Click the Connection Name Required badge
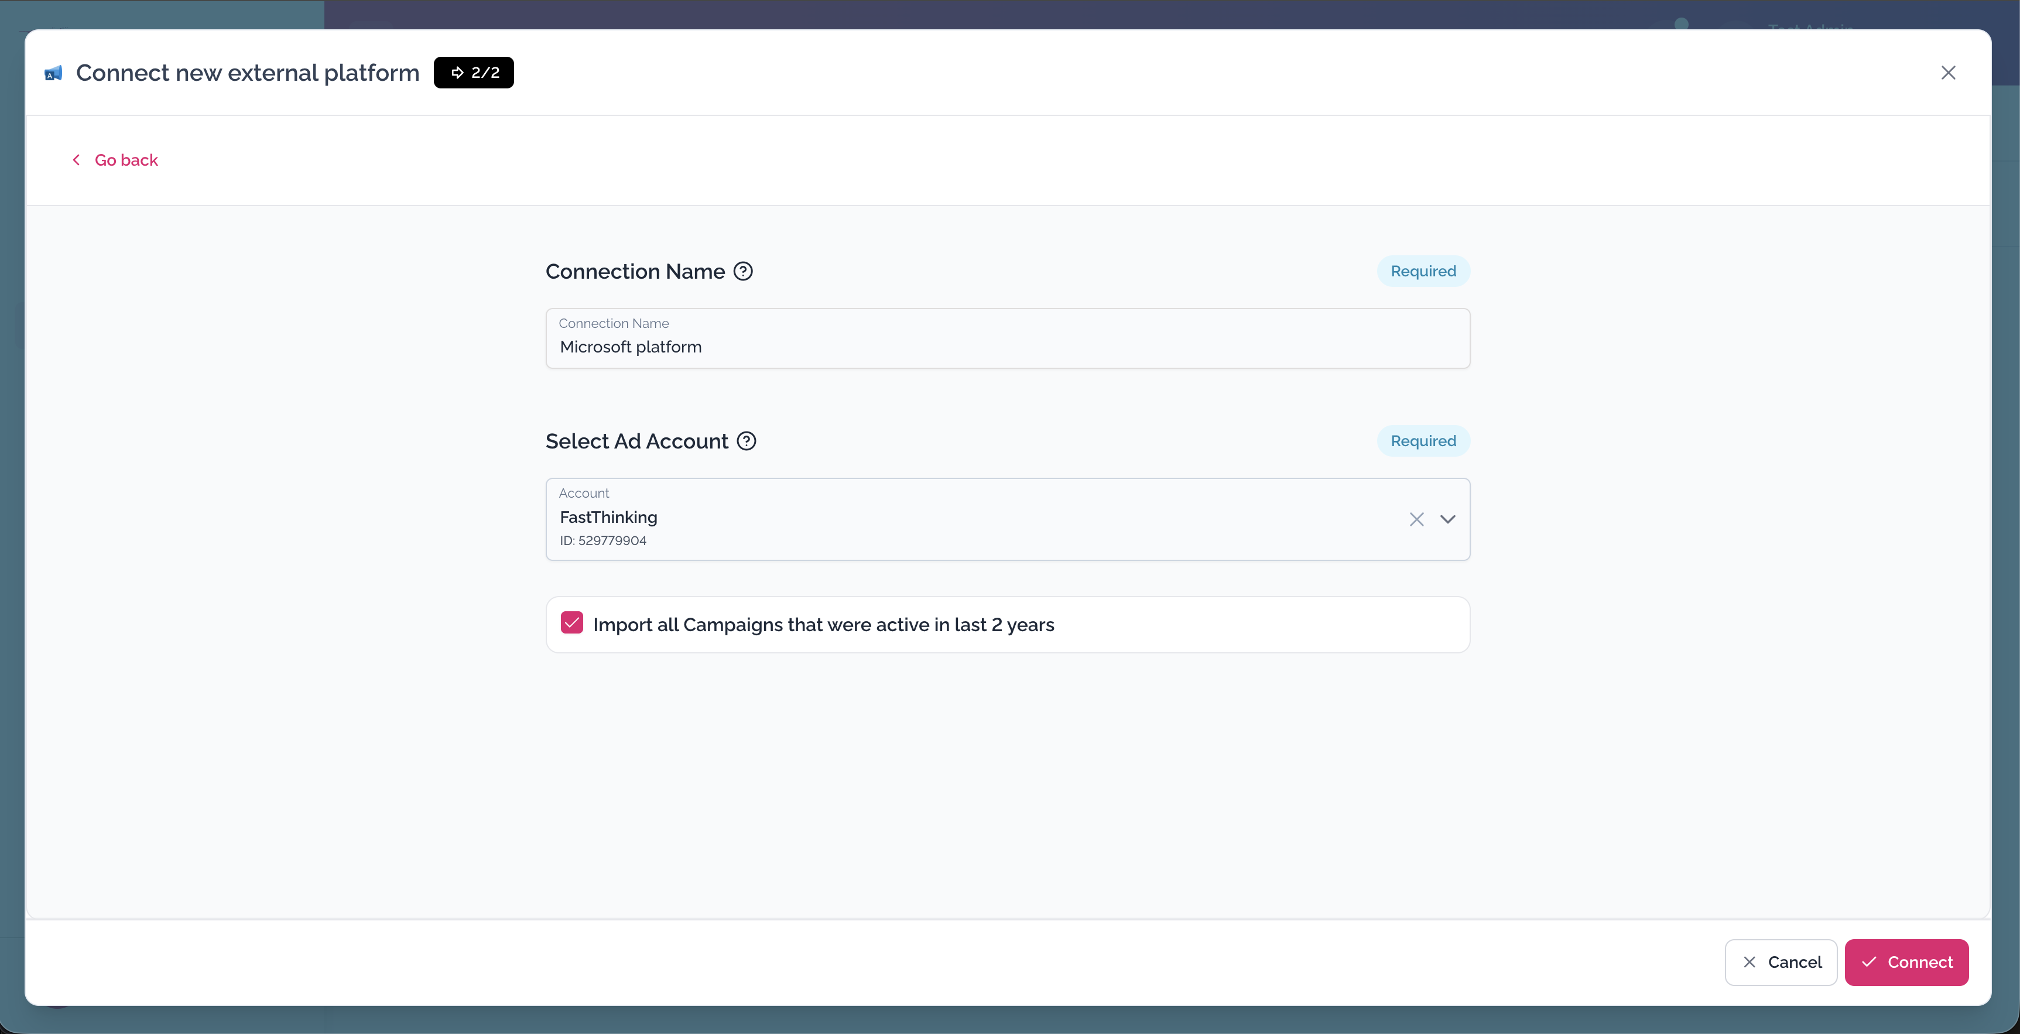The height and width of the screenshot is (1034, 2020). [1423, 271]
